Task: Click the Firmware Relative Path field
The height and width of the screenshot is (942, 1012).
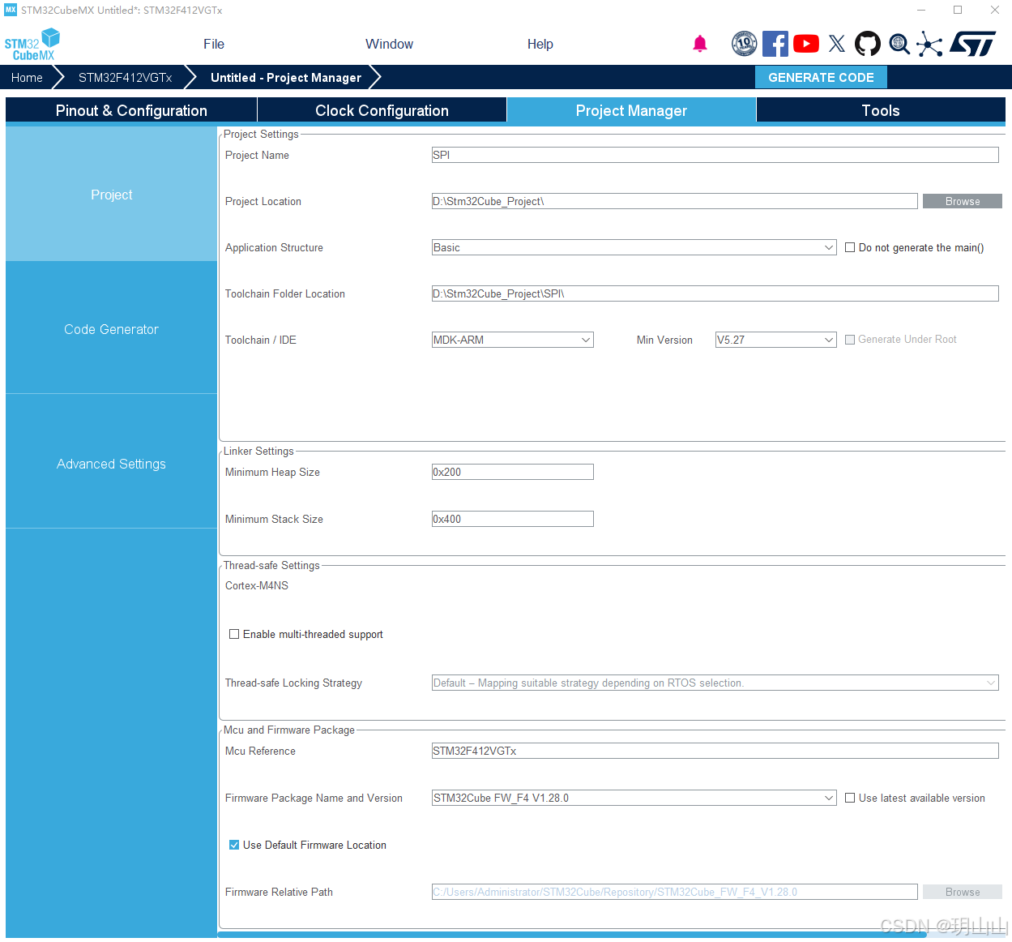Action: coord(674,892)
